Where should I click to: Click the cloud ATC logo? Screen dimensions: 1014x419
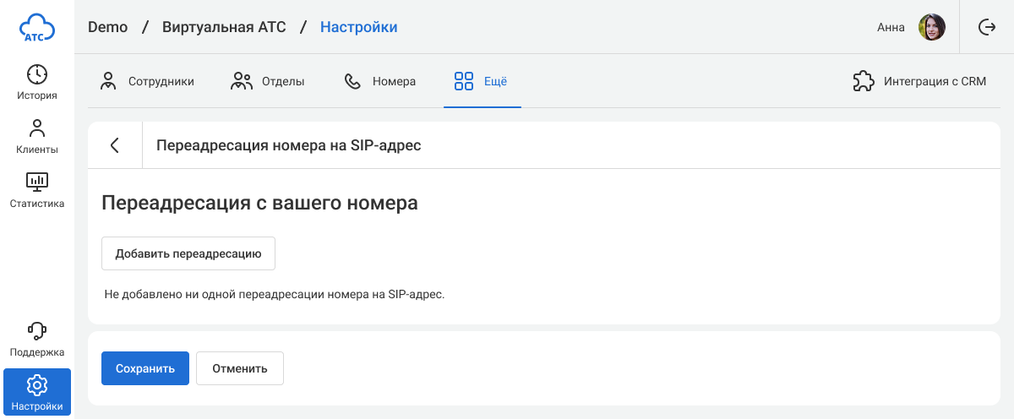[x=37, y=28]
